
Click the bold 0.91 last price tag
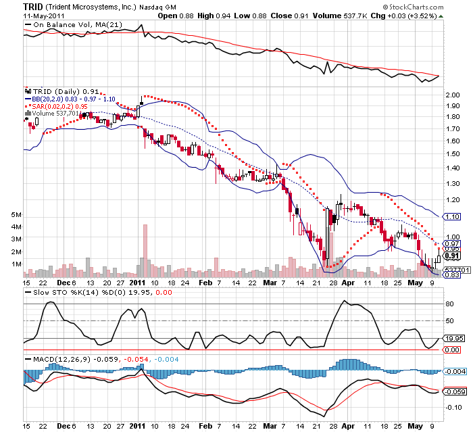click(x=451, y=256)
